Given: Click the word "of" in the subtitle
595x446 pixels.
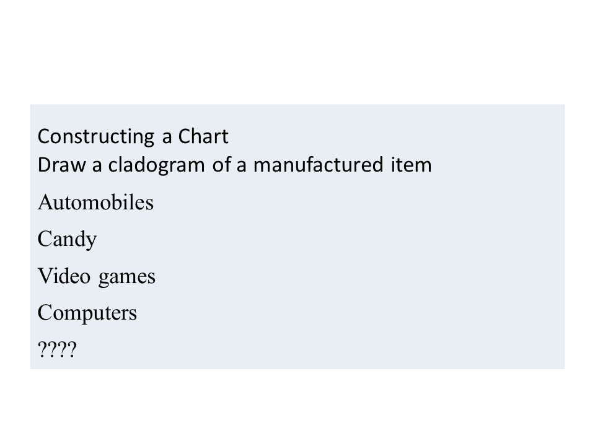Looking at the screenshot, I should (221, 165).
